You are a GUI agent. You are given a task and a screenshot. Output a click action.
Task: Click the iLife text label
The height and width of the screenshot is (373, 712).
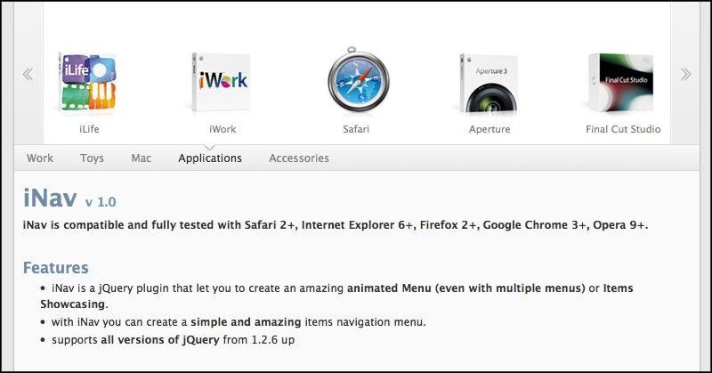[89, 129]
